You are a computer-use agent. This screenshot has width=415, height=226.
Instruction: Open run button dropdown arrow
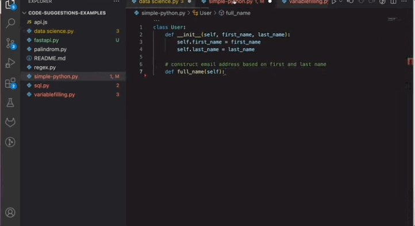[341, 2]
